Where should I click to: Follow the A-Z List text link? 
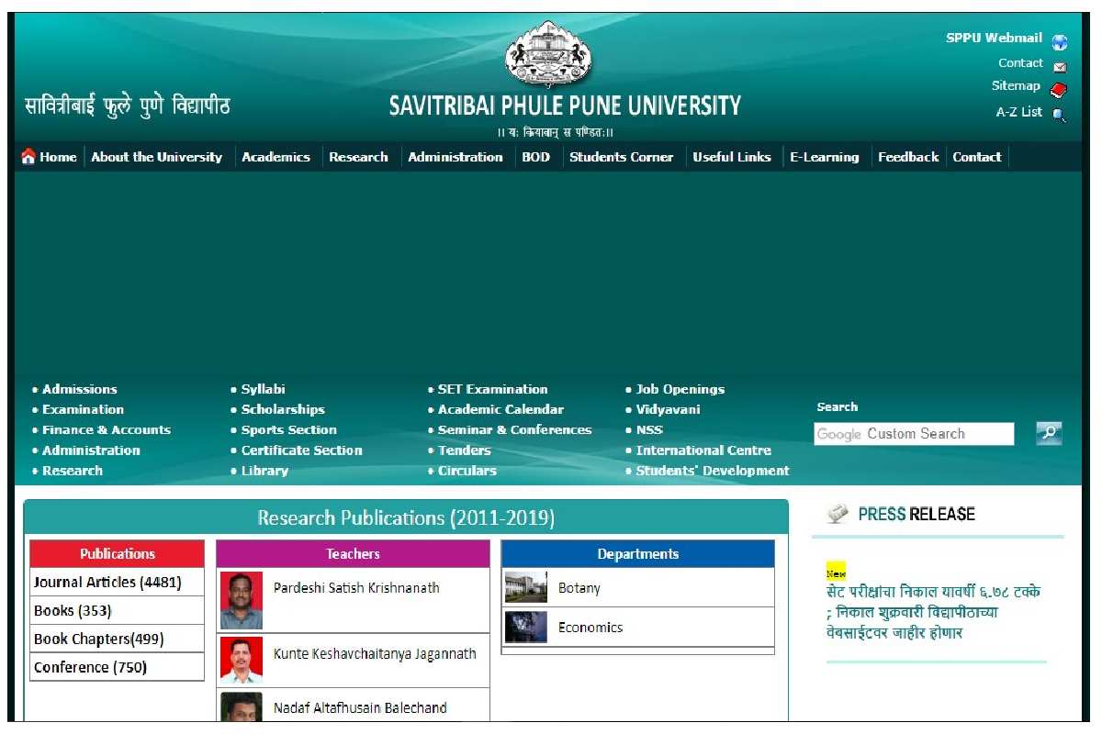click(1019, 112)
